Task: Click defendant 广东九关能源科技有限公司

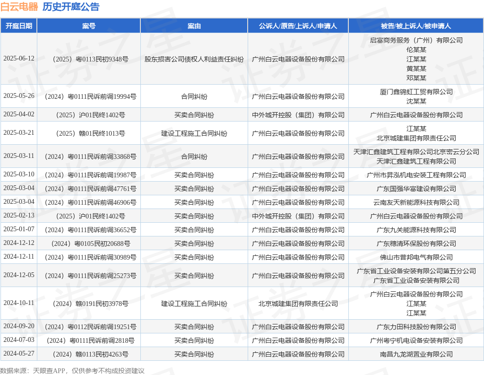Action: click(416, 230)
